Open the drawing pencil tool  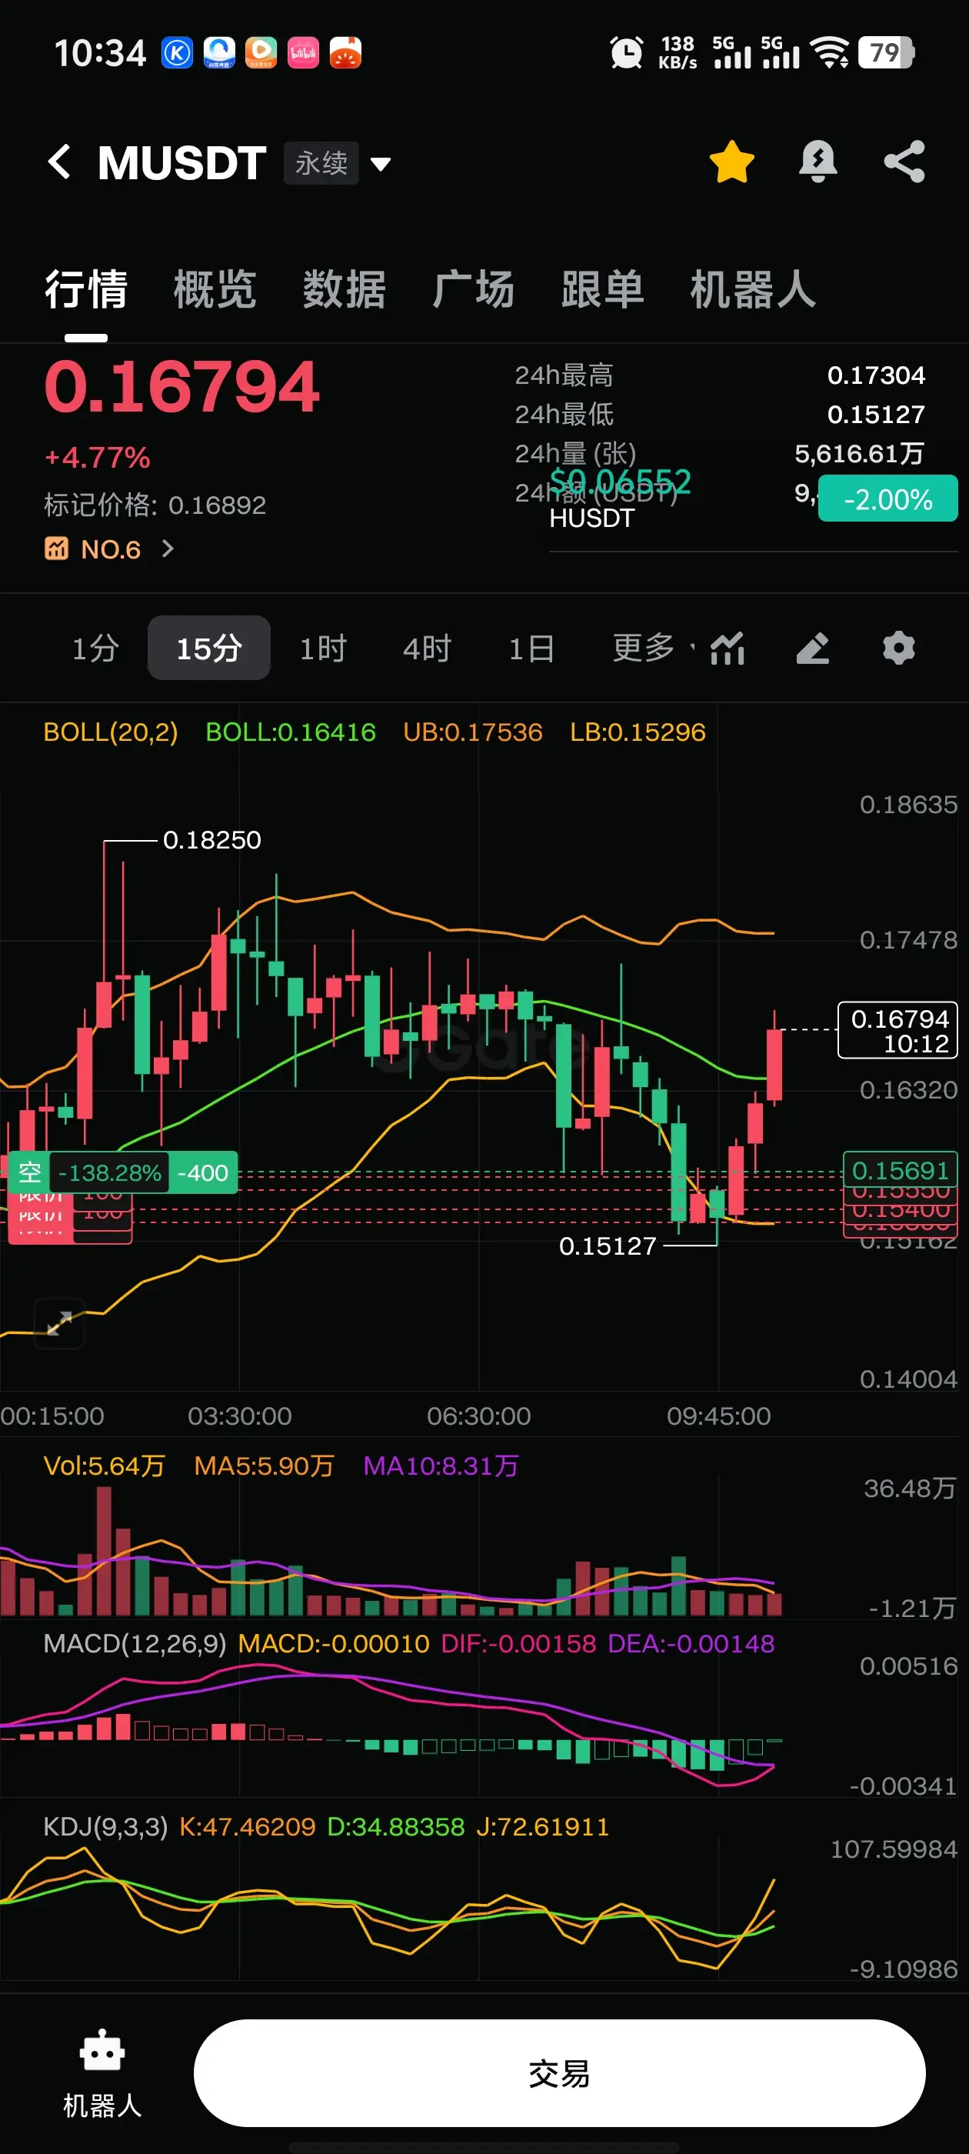tap(813, 648)
